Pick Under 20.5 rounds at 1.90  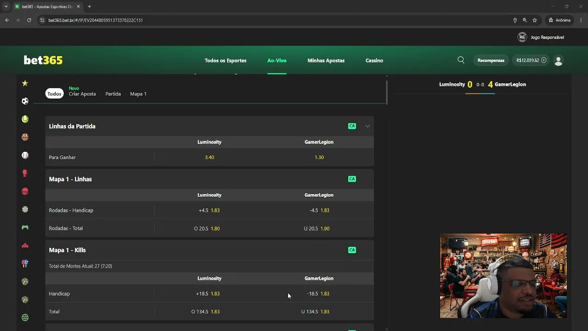[x=319, y=228]
